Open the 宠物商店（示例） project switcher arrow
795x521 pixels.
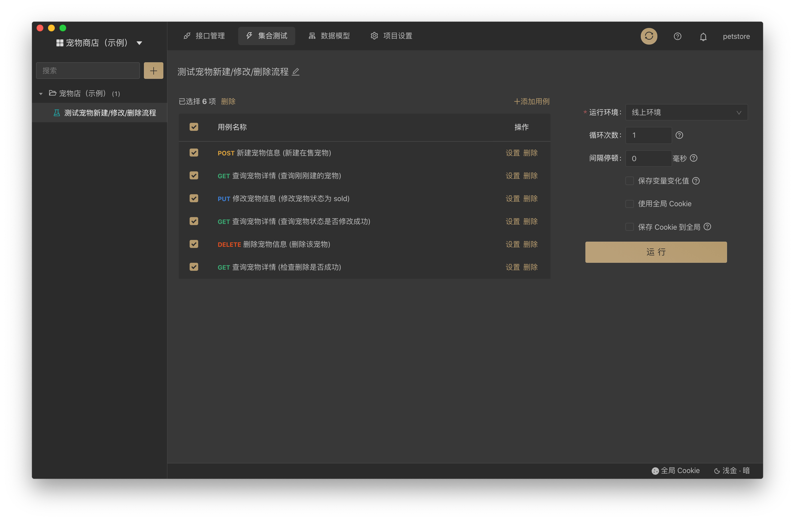[x=139, y=43]
